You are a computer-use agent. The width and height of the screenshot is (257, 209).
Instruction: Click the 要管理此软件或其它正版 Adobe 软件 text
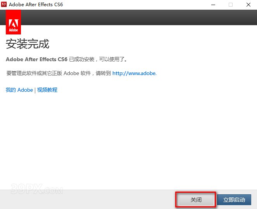[48, 73]
